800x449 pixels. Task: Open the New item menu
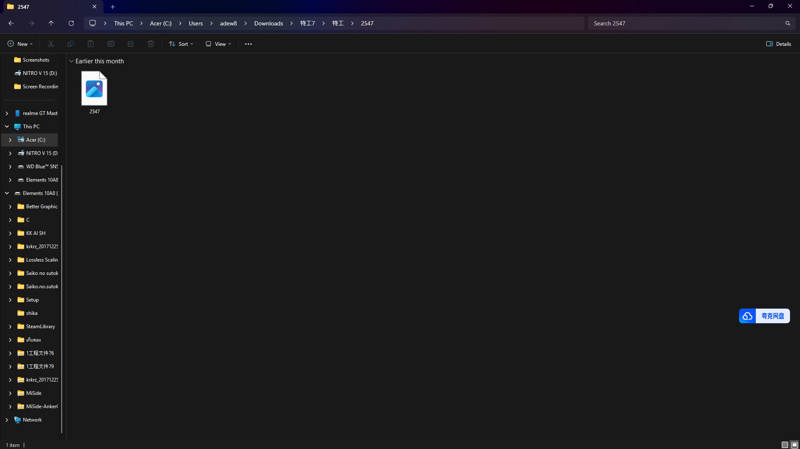click(20, 44)
